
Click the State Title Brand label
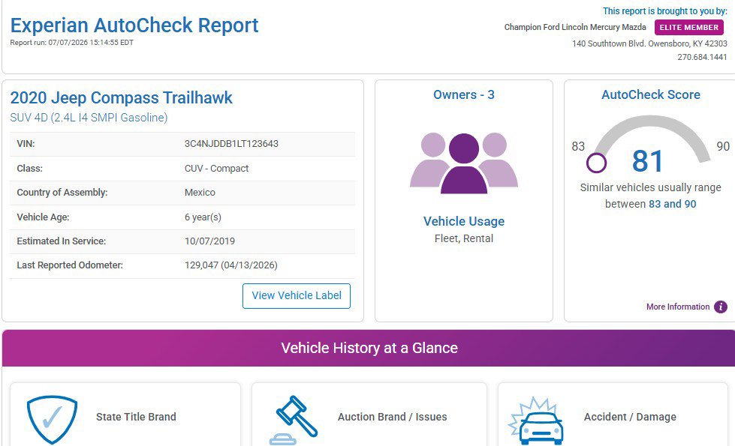pyautogui.click(x=136, y=417)
